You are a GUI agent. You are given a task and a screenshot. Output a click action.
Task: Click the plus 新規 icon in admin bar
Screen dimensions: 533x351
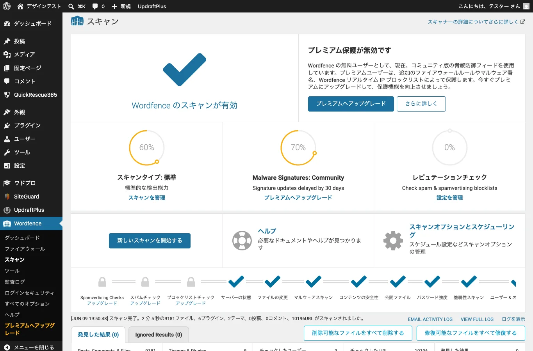[114, 6]
